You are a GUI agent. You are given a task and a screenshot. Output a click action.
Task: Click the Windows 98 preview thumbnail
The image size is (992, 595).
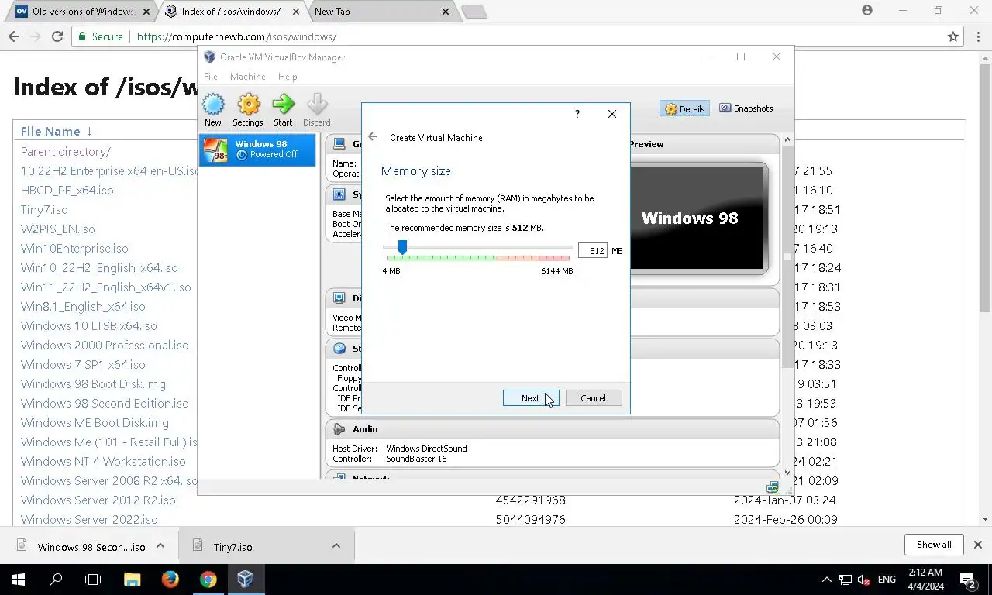(697, 218)
